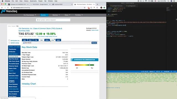177x99 pixels.
Task: Open InfoQuotes in the sidebar
Action: coord(12,52)
